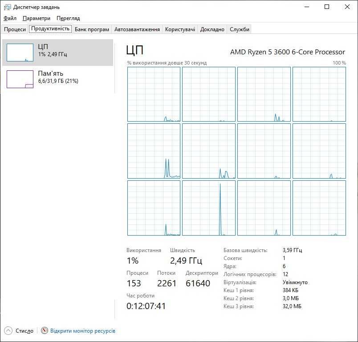Select the Пам'ять mini graph thumbnail
Image resolution: width=358 pixels, height=342 pixels.
point(20,79)
